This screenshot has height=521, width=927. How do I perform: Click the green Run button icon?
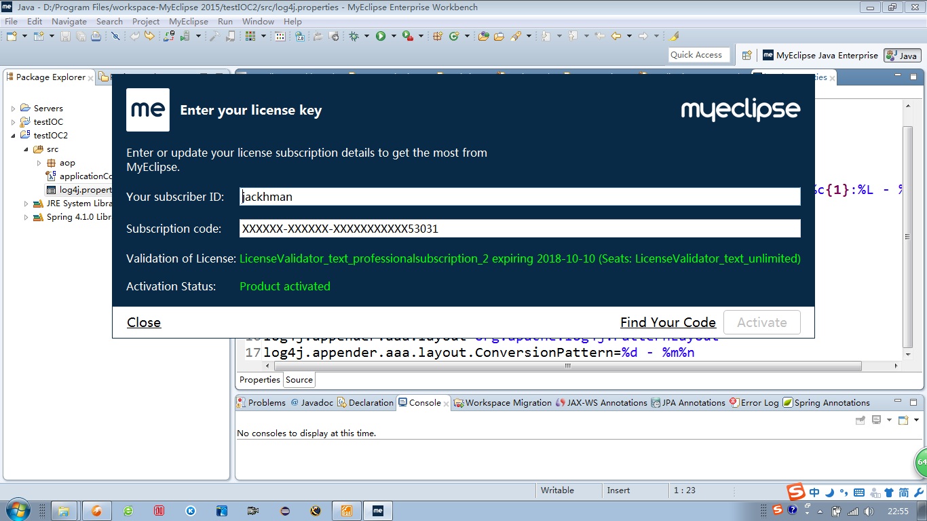coord(381,36)
